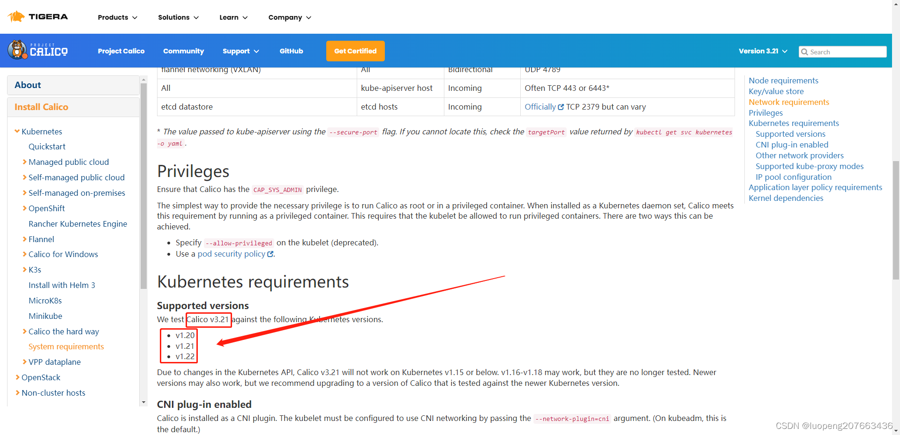
Task: Click the Officially link in etcd row
Action: [x=540, y=107]
